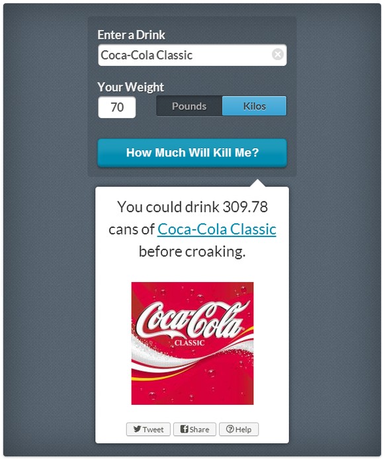Click the question mark help icon

230,429
